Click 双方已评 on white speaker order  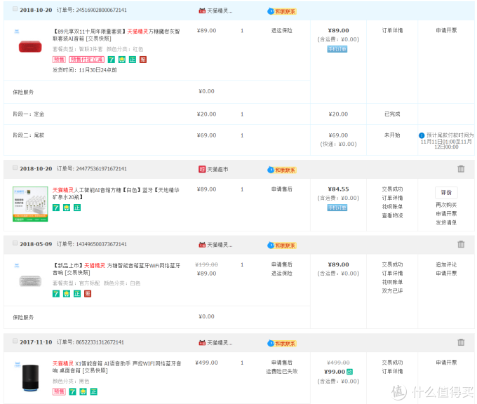[x=392, y=291]
